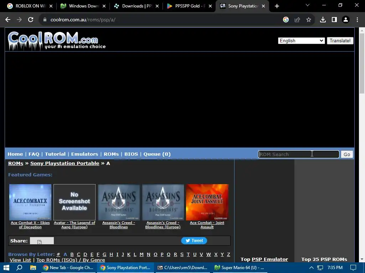
Task: Open Chrome three-dot menu
Action: (357, 20)
